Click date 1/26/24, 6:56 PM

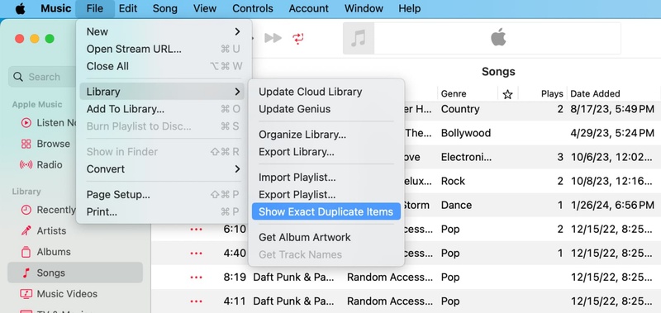click(612, 205)
